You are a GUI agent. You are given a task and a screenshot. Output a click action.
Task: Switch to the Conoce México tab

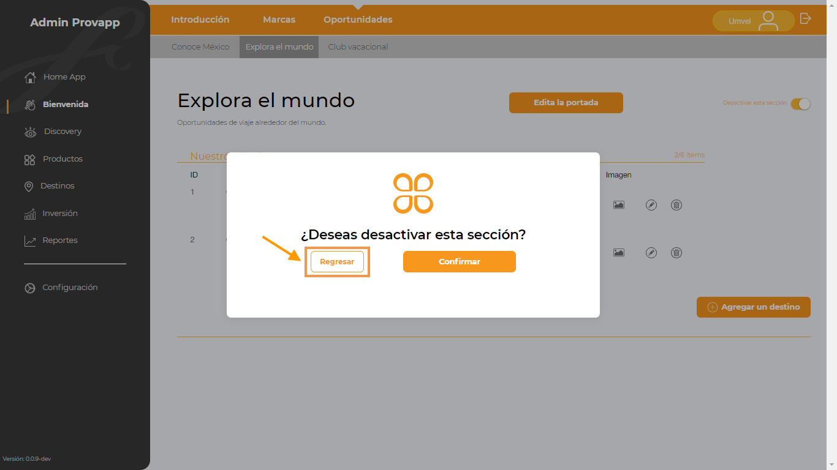click(200, 47)
